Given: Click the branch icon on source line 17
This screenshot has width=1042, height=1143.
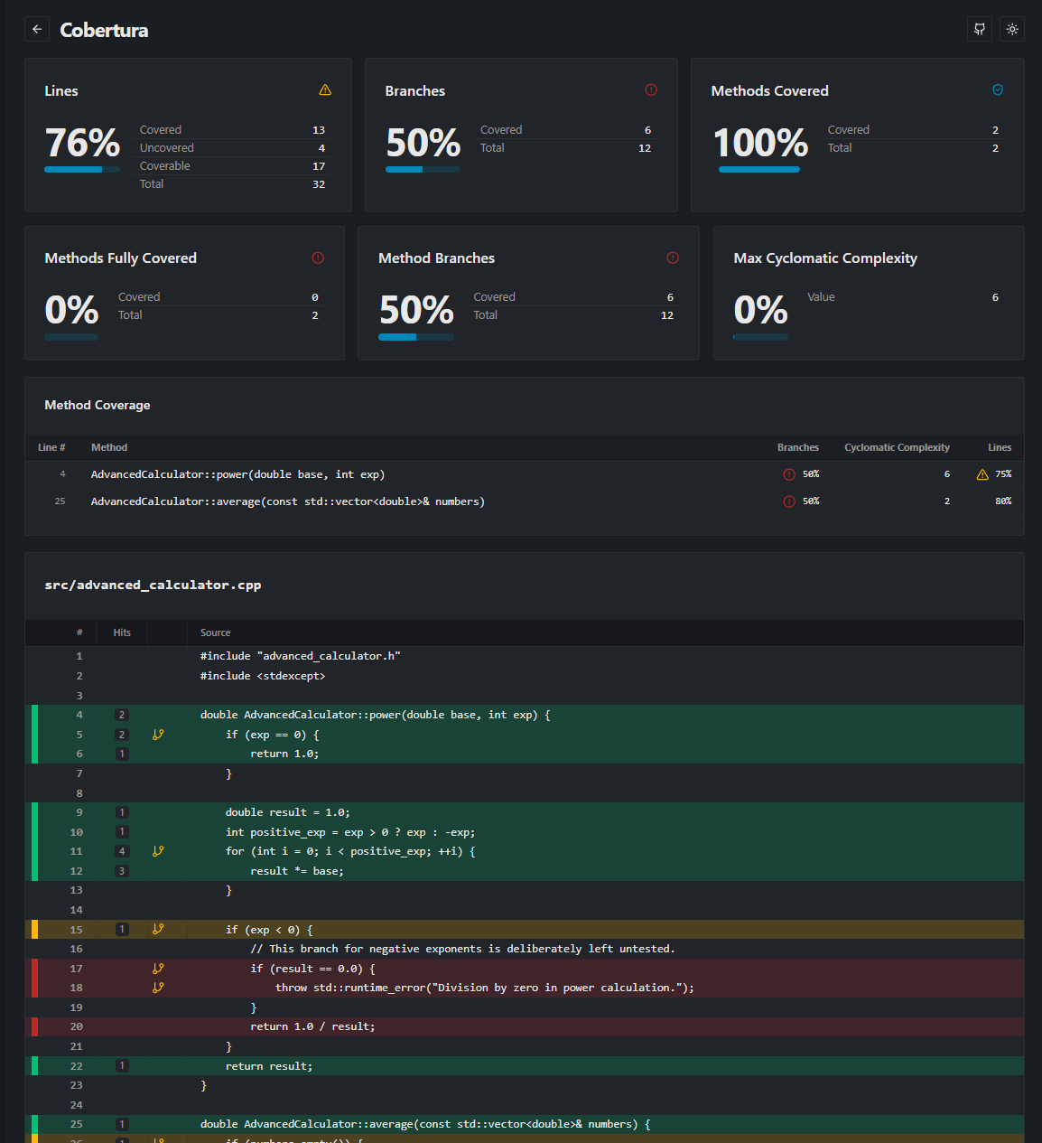Looking at the screenshot, I should pos(158,969).
